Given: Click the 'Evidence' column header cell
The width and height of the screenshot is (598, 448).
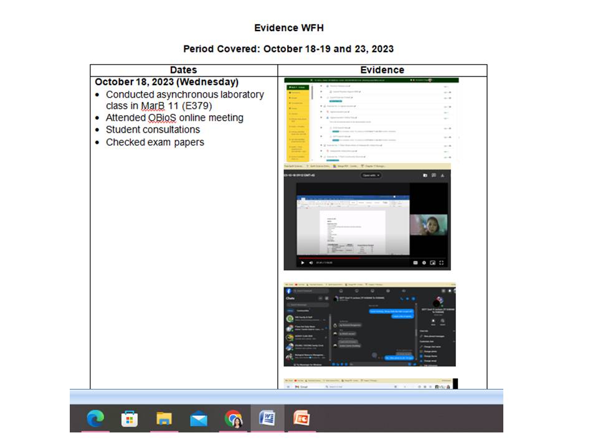Looking at the screenshot, I should (x=382, y=70).
